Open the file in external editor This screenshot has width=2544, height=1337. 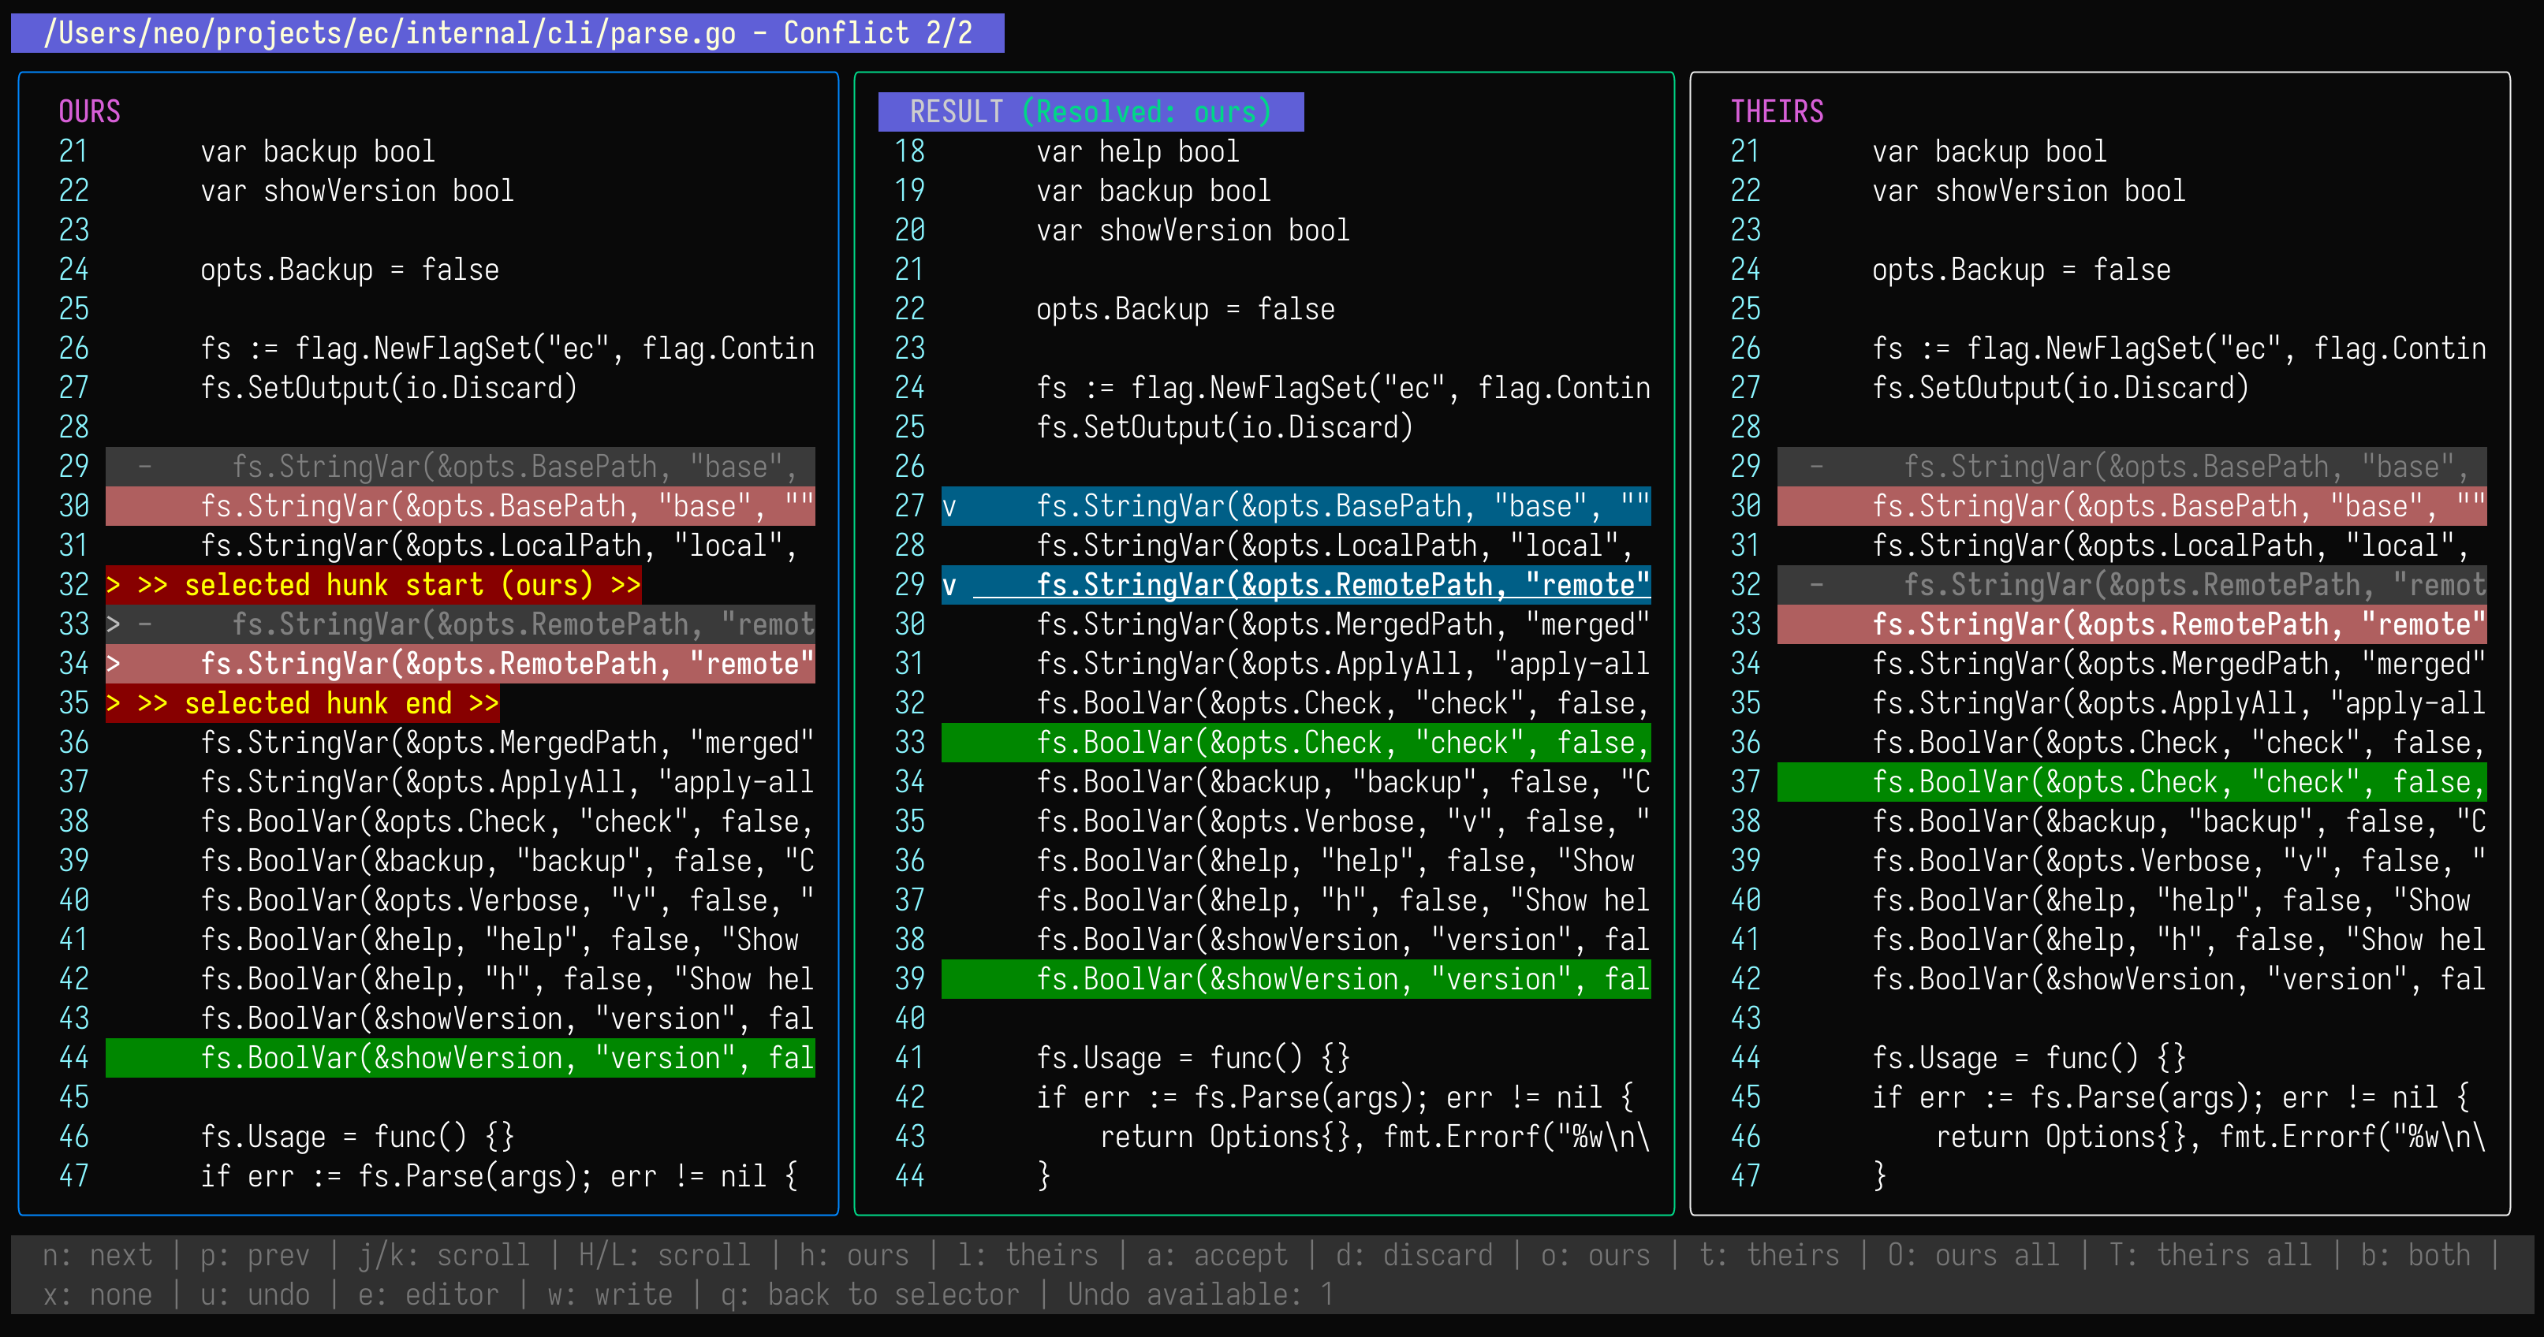(427, 1294)
